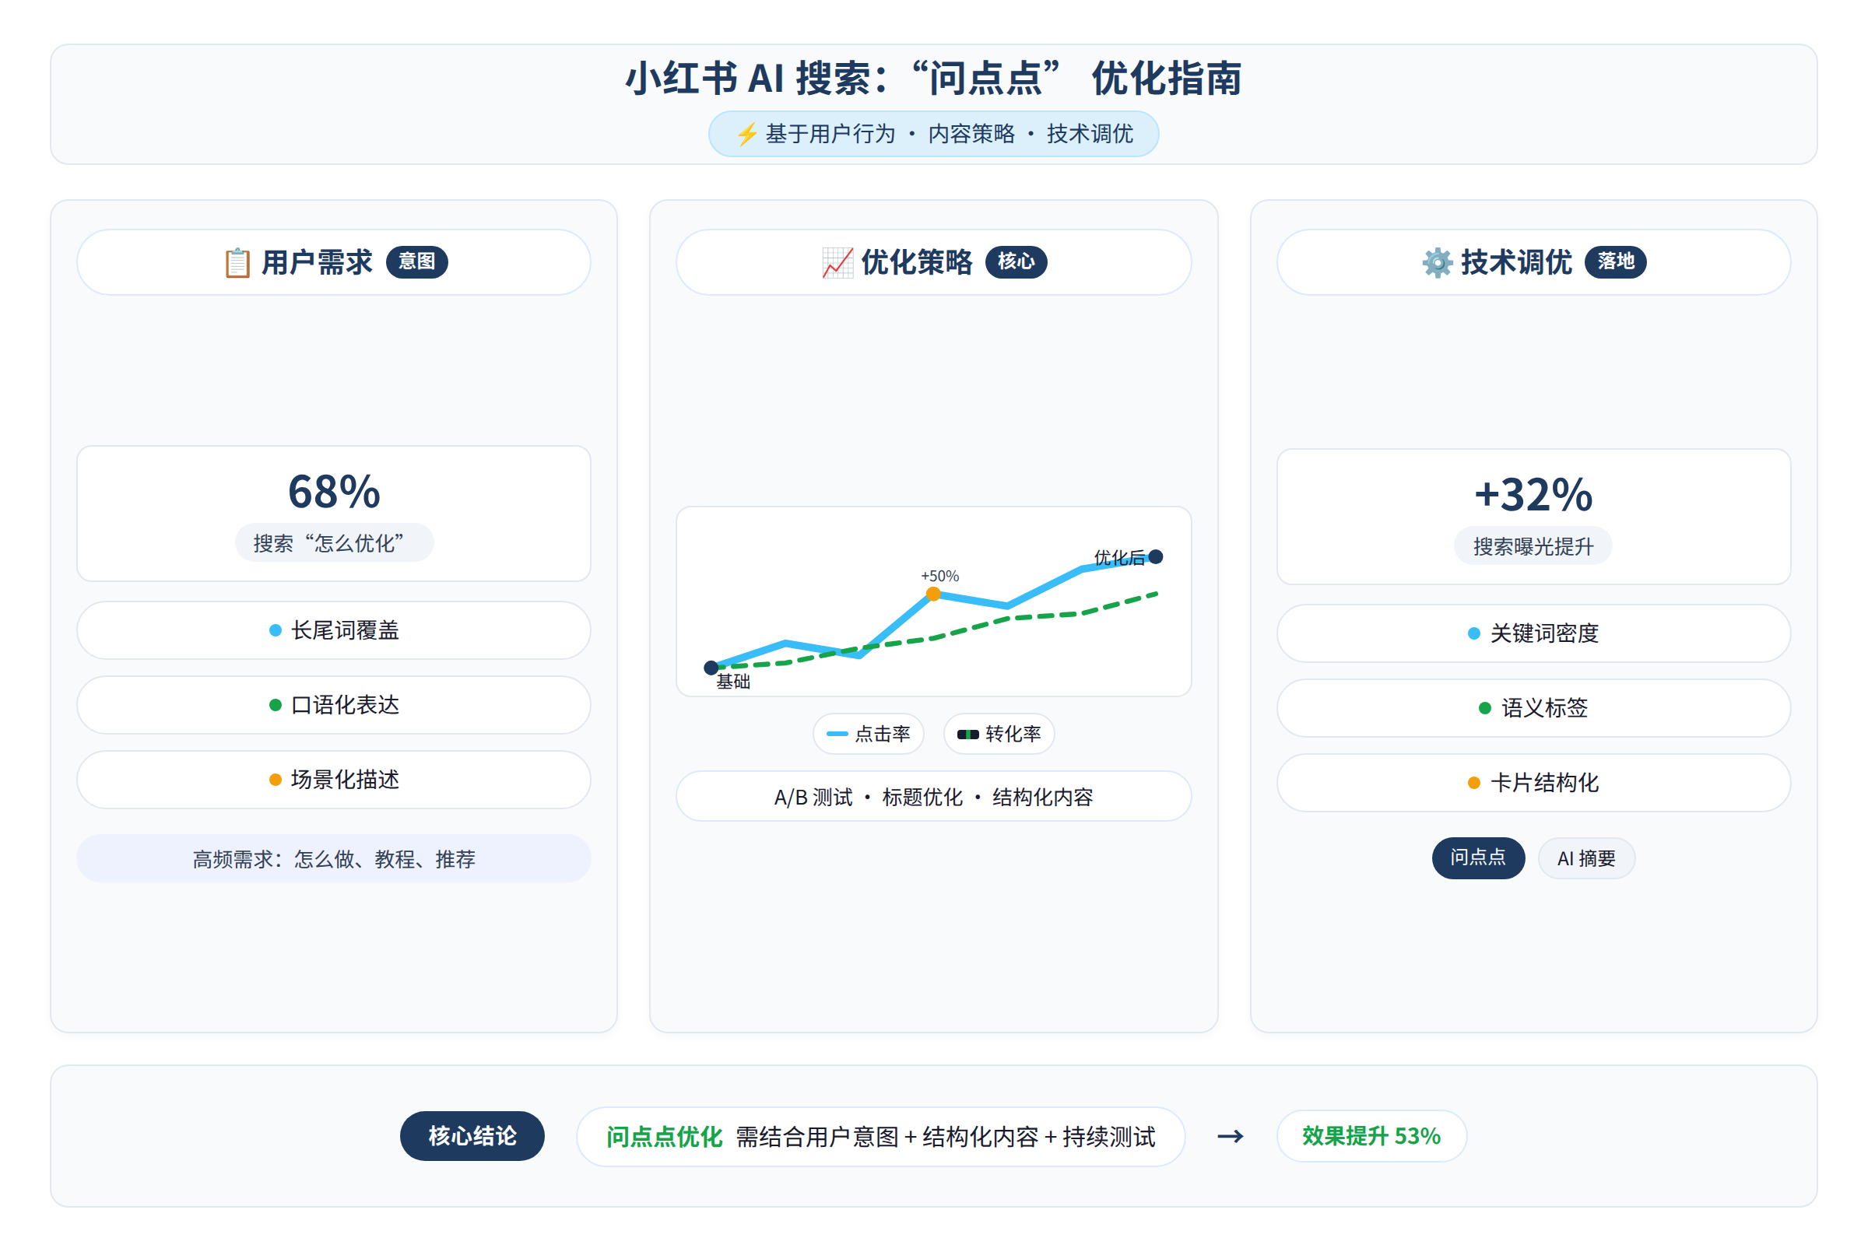Screen dimensions: 1868x1245
Task: Click the chart icon beside 优化策略
Action: (x=837, y=263)
